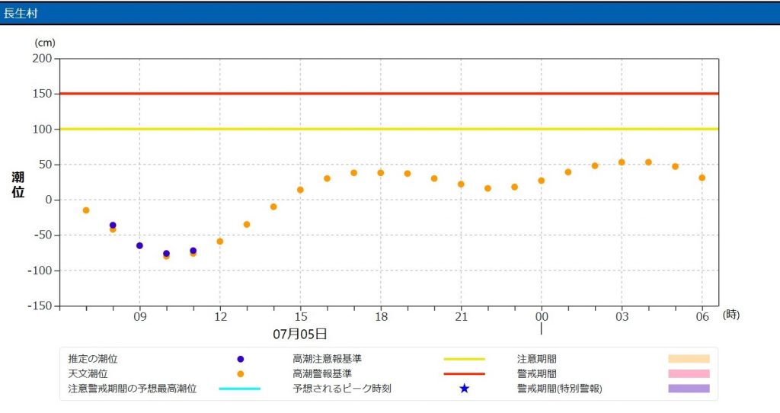Select the red line sample for 高潮警報基準
Screen dimensions: 780x413
click(x=464, y=373)
